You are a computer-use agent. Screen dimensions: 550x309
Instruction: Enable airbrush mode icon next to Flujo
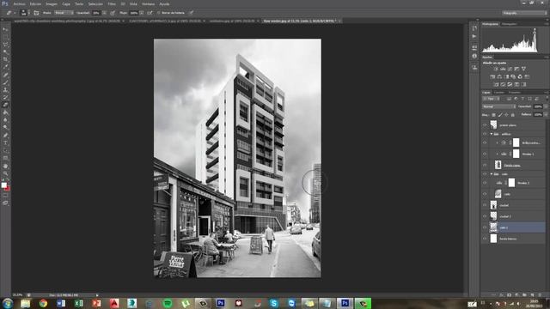point(150,13)
